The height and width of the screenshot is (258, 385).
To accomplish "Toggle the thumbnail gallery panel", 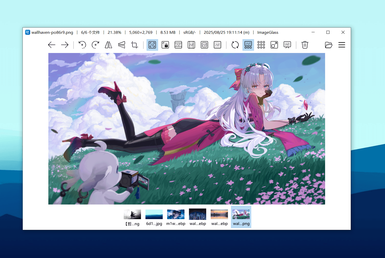I will coord(248,45).
